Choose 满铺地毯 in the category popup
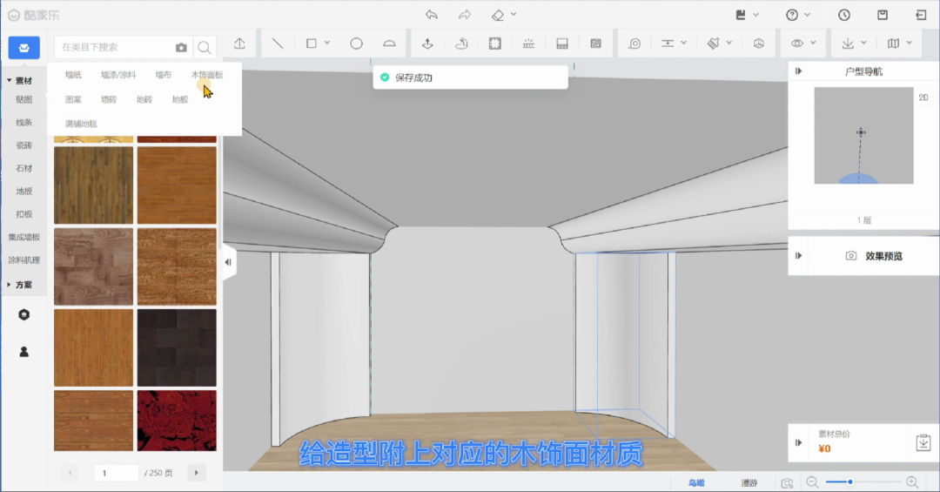Image resolution: width=940 pixels, height=492 pixels. (81, 125)
